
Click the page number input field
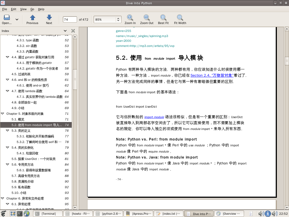point(70,19)
